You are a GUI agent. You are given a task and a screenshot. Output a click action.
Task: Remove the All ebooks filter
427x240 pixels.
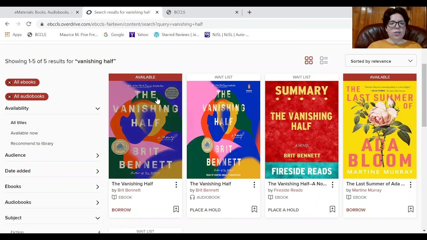pyautogui.click(x=9, y=82)
